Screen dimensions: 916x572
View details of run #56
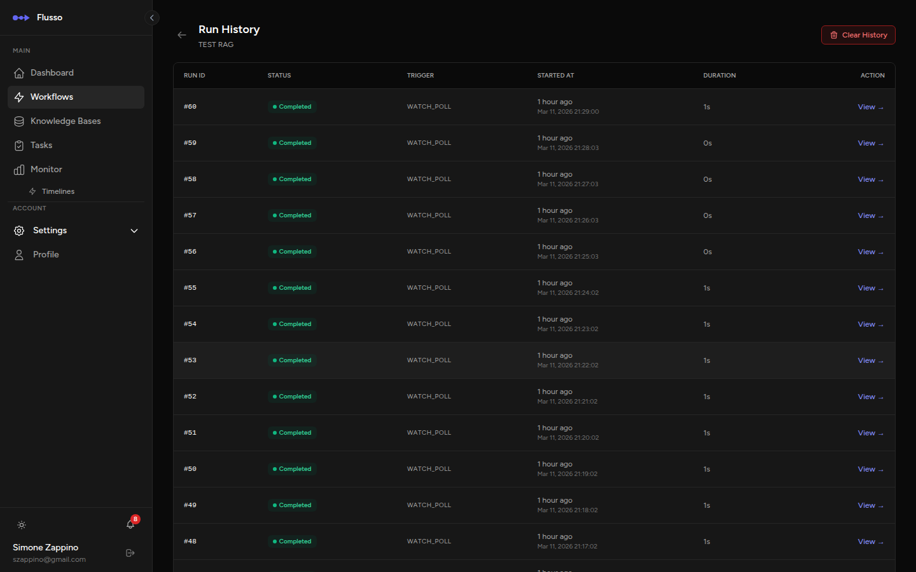tap(870, 252)
